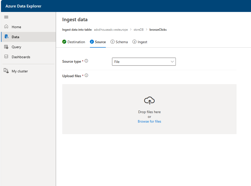This screenshot has height=186, width=251.
Task: Click the My cluster icon
Action: click(x=6, y=71)
